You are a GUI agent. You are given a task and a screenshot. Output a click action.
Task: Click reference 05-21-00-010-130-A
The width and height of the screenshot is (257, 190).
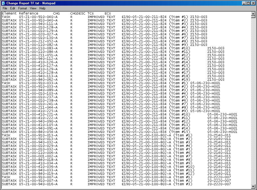[38, 38]
